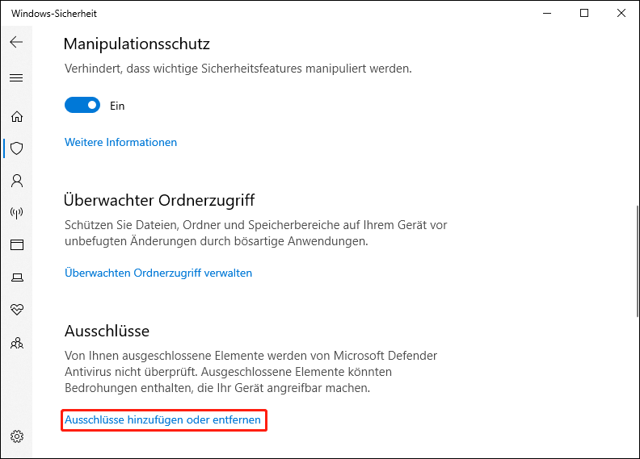This screenshot has height=459, width=640.
Task: Minimize the Windows-Sicherheit window
Action: 547,13
